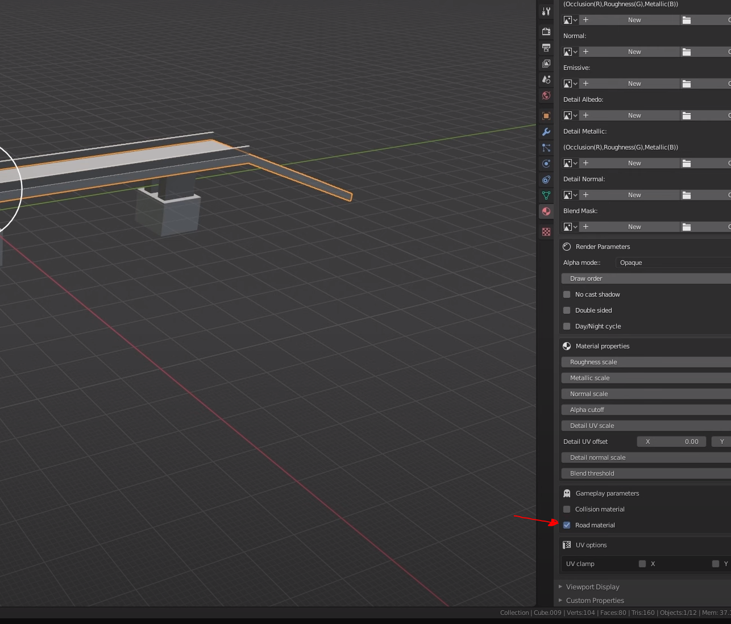The height and width of the screenshot is (624, 731).
Task: Open image browse dropdown in Detail Albedo row
Action: 570,115
